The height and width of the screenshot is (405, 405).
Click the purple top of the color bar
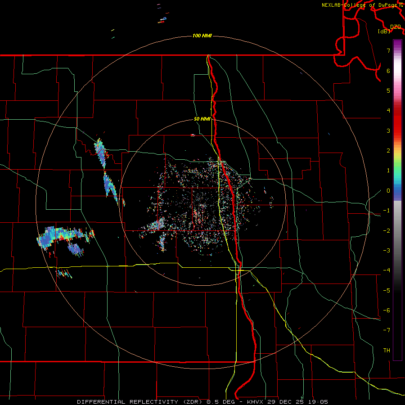397,44
